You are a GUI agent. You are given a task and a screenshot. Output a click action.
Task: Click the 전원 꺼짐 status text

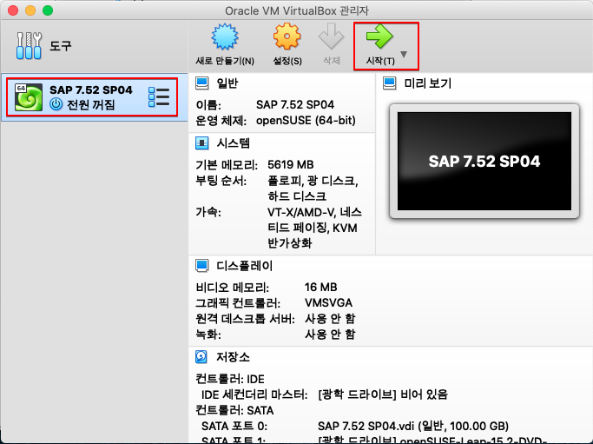click(x=91, y=104)
